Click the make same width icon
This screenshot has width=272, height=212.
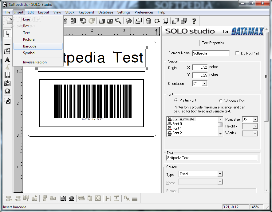81,198
